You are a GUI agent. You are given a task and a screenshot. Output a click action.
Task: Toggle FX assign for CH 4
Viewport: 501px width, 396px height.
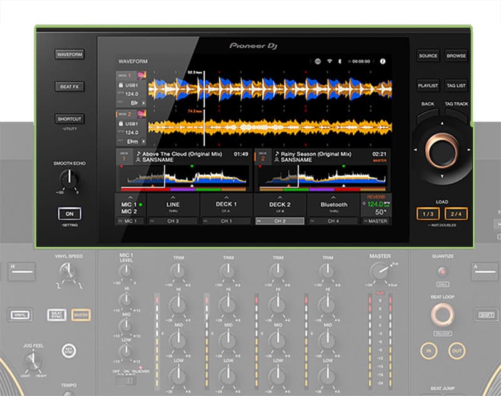pyautogui.click(x=333, y=221)
